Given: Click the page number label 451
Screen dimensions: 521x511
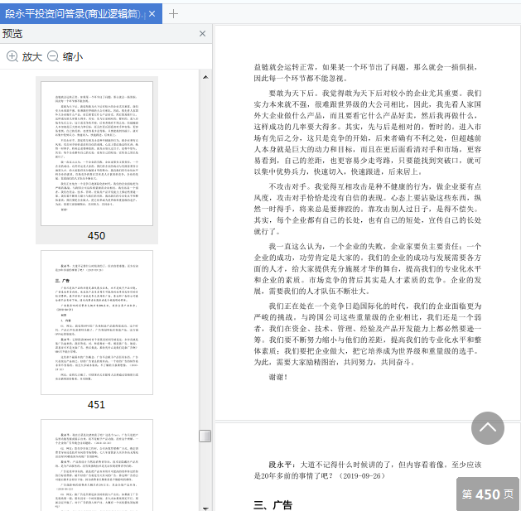Looking at the screenshot, I should 96,404.
